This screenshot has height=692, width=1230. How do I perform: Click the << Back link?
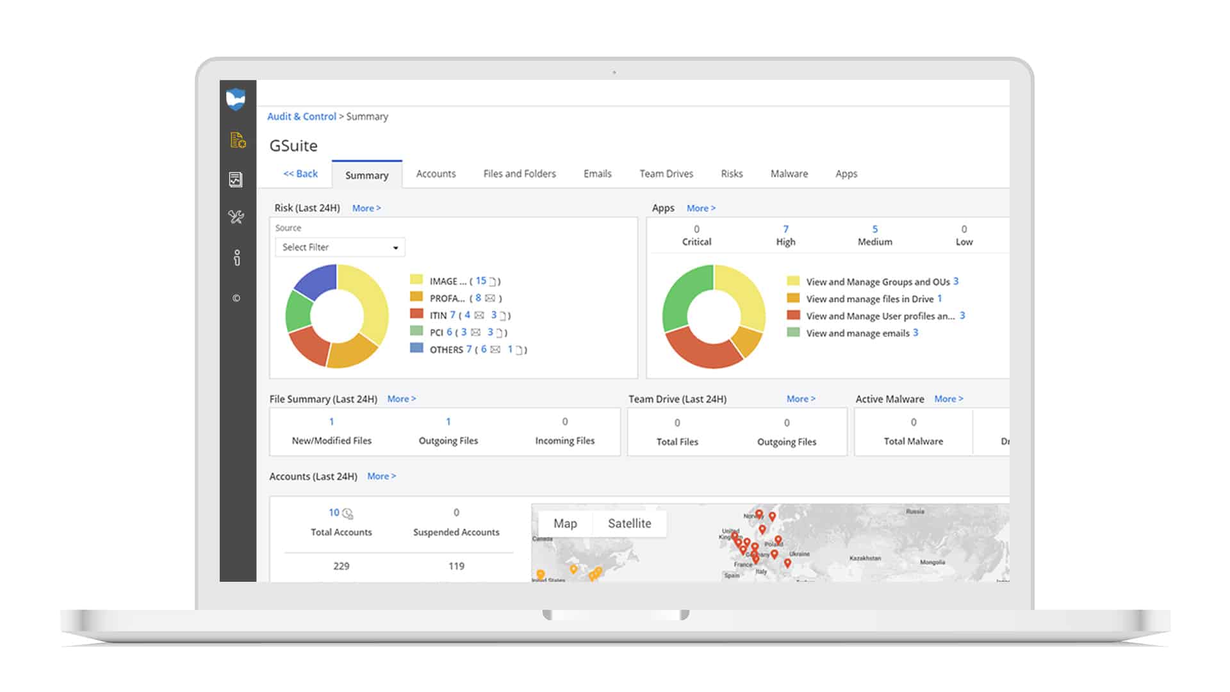(300, 174)
